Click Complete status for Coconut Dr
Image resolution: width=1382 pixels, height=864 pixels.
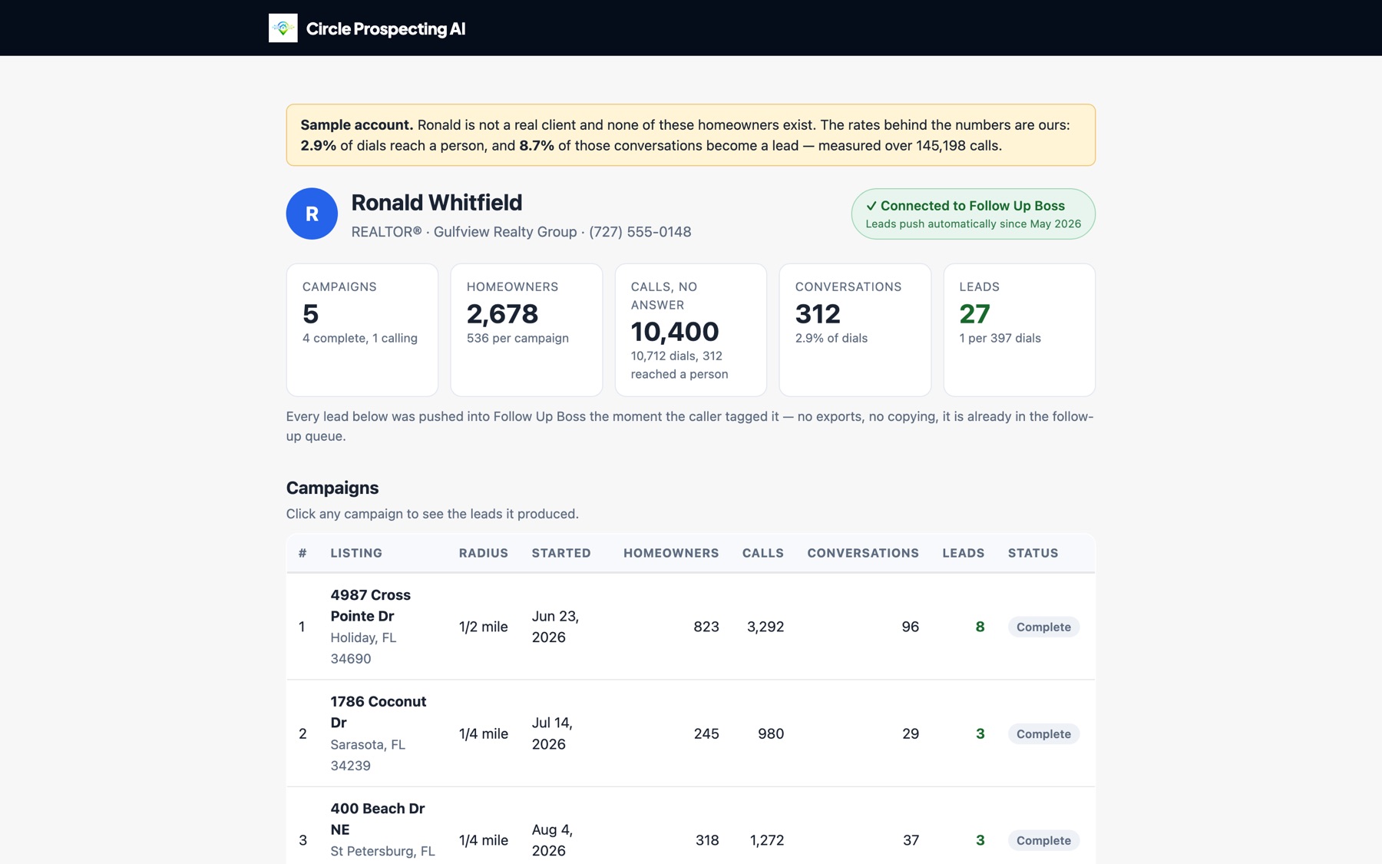point(1043,733)
